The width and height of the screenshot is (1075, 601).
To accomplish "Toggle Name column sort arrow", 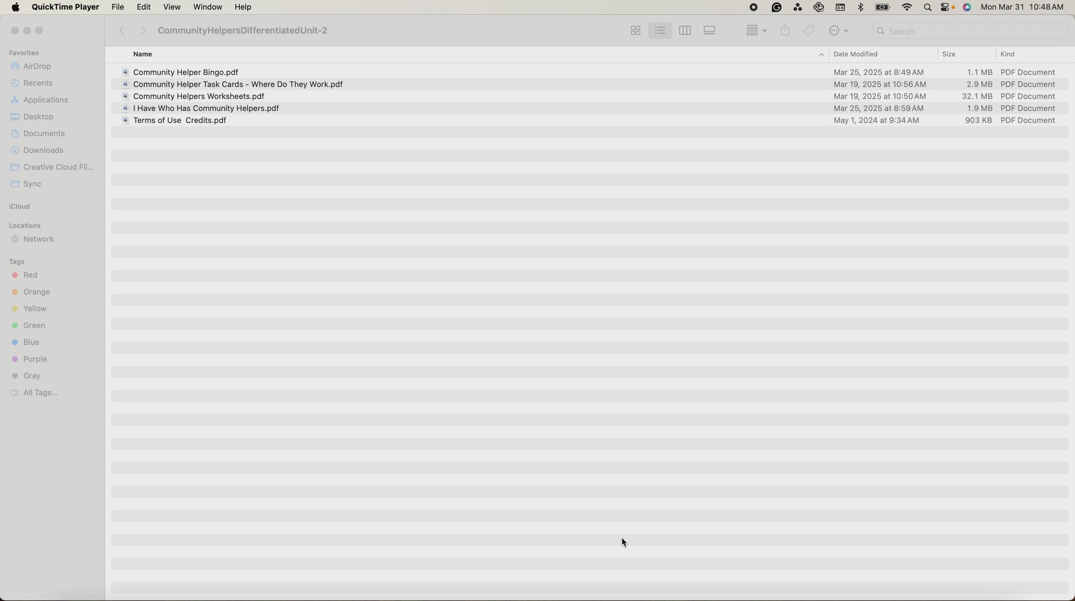I will tap(821, 55).
